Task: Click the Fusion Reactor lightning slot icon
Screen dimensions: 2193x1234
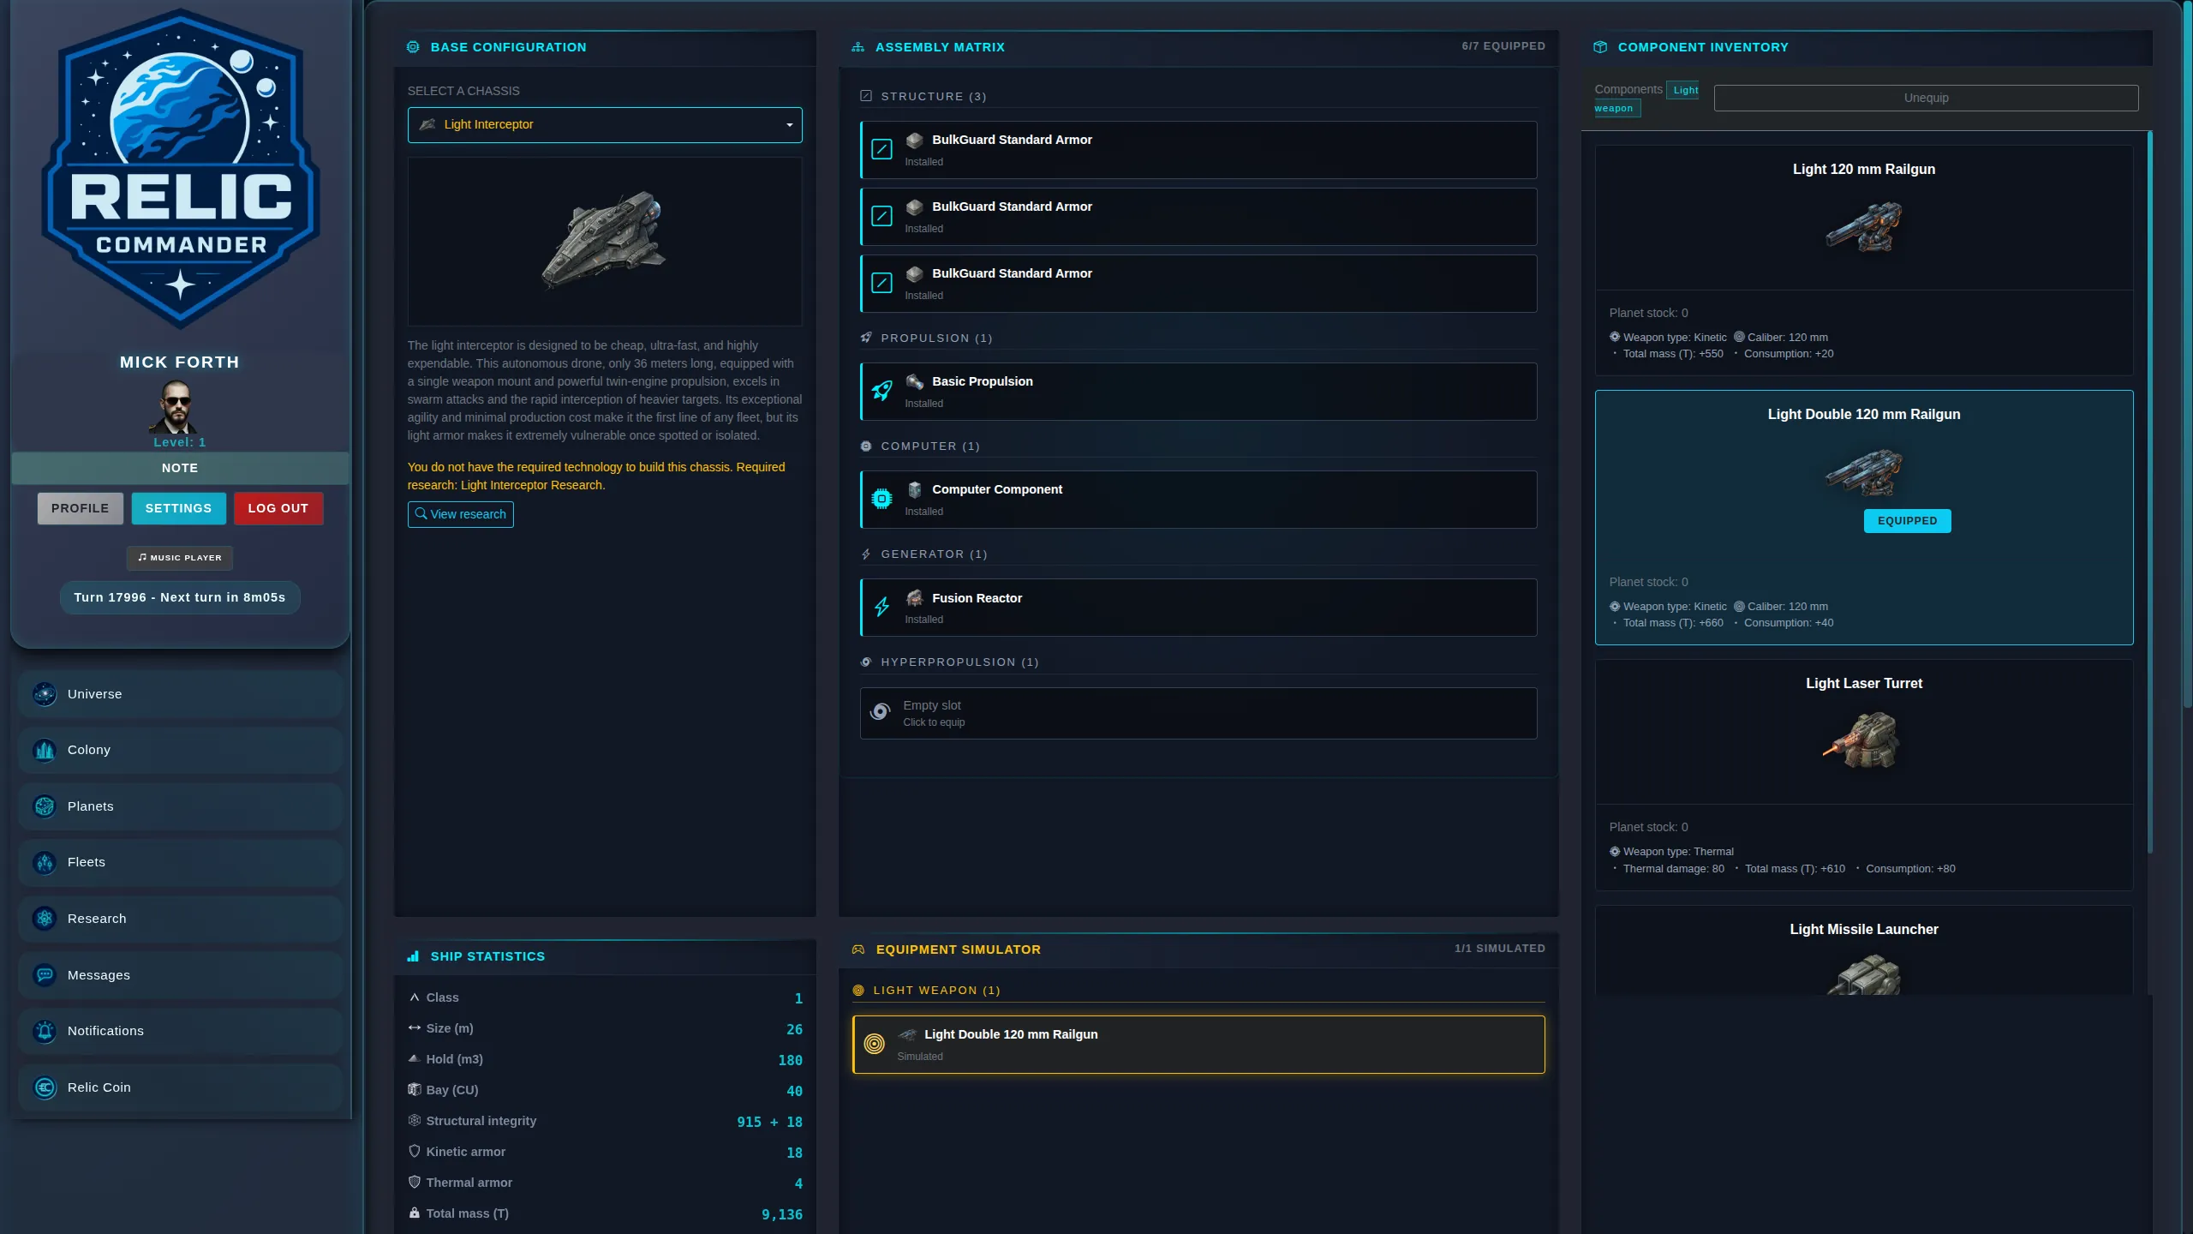Action: click(881, 607)
